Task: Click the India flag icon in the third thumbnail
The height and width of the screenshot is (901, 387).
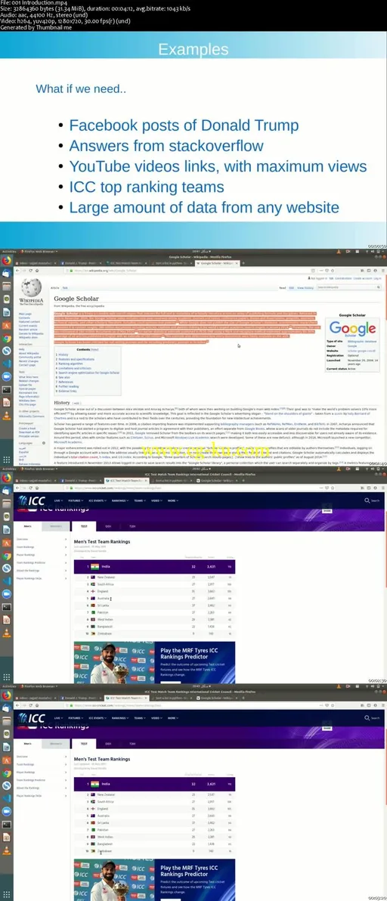Action: (94, 567)
